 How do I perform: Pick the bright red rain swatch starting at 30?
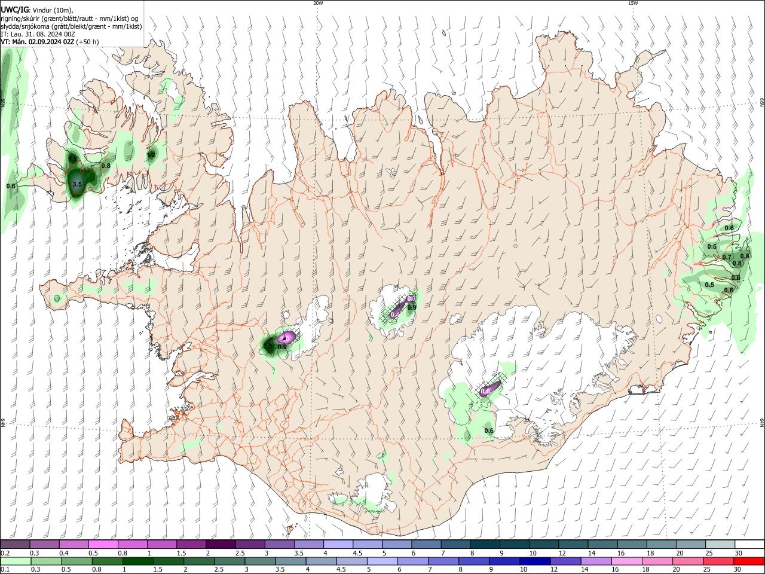[749, 561]
